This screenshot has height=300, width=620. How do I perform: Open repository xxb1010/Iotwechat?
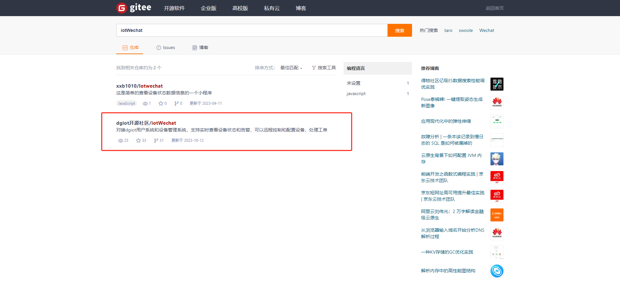tap(139, 86)
